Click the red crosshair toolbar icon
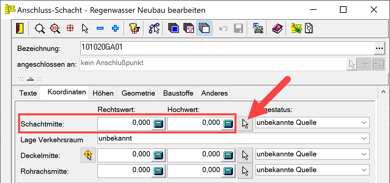Image resolution: width=390 pixels, height=183 pixels. [70, 29]
